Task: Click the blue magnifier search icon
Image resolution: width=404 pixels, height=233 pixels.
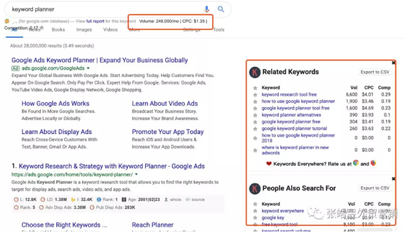Action: [x=221, y=9]
